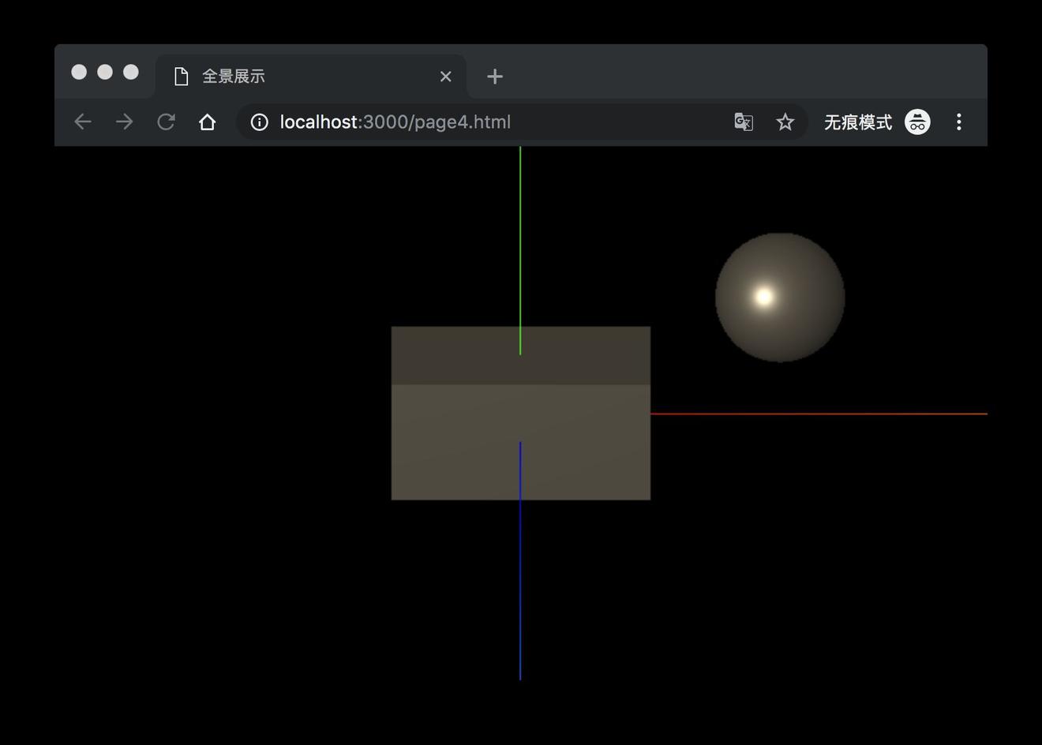1042x745 pixels.
Task: Close the 全景展示 tab
Action: (x=446, y=77)
